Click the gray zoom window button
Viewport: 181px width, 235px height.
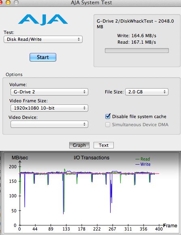[16, 2]
